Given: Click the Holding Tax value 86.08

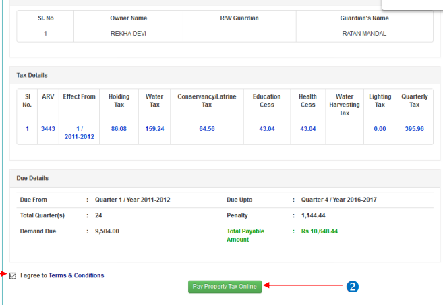Looking at the screenshot, I should click(x=119, y=128).
